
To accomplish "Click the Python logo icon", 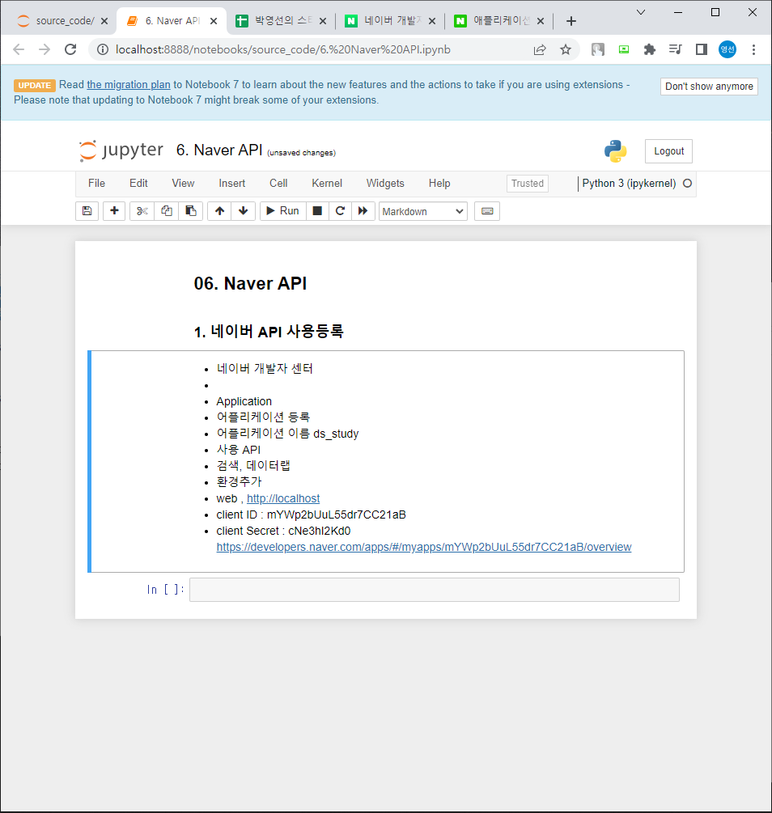I will click(x=615, y=151).
